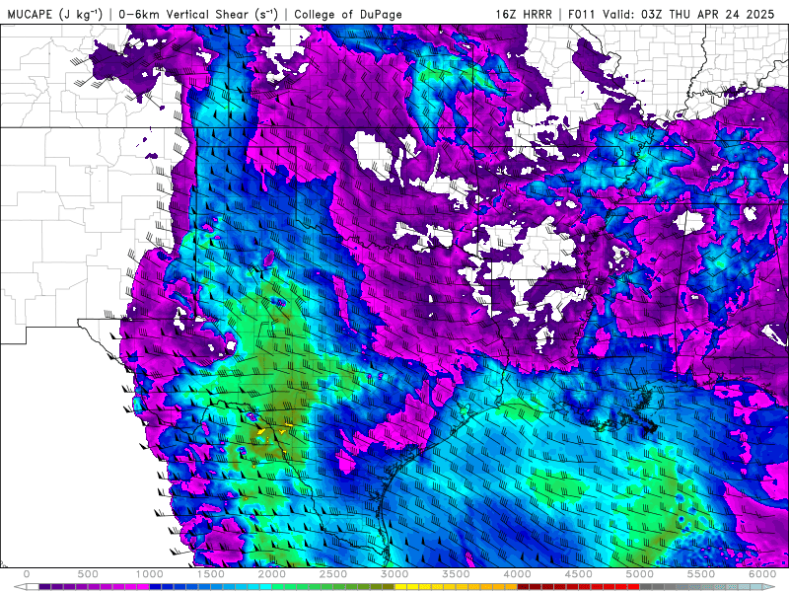Viewport: 789px width, 592px height.
Task: Click the MUCAPE (J kg⁻¹) title text
Action: 55,14
